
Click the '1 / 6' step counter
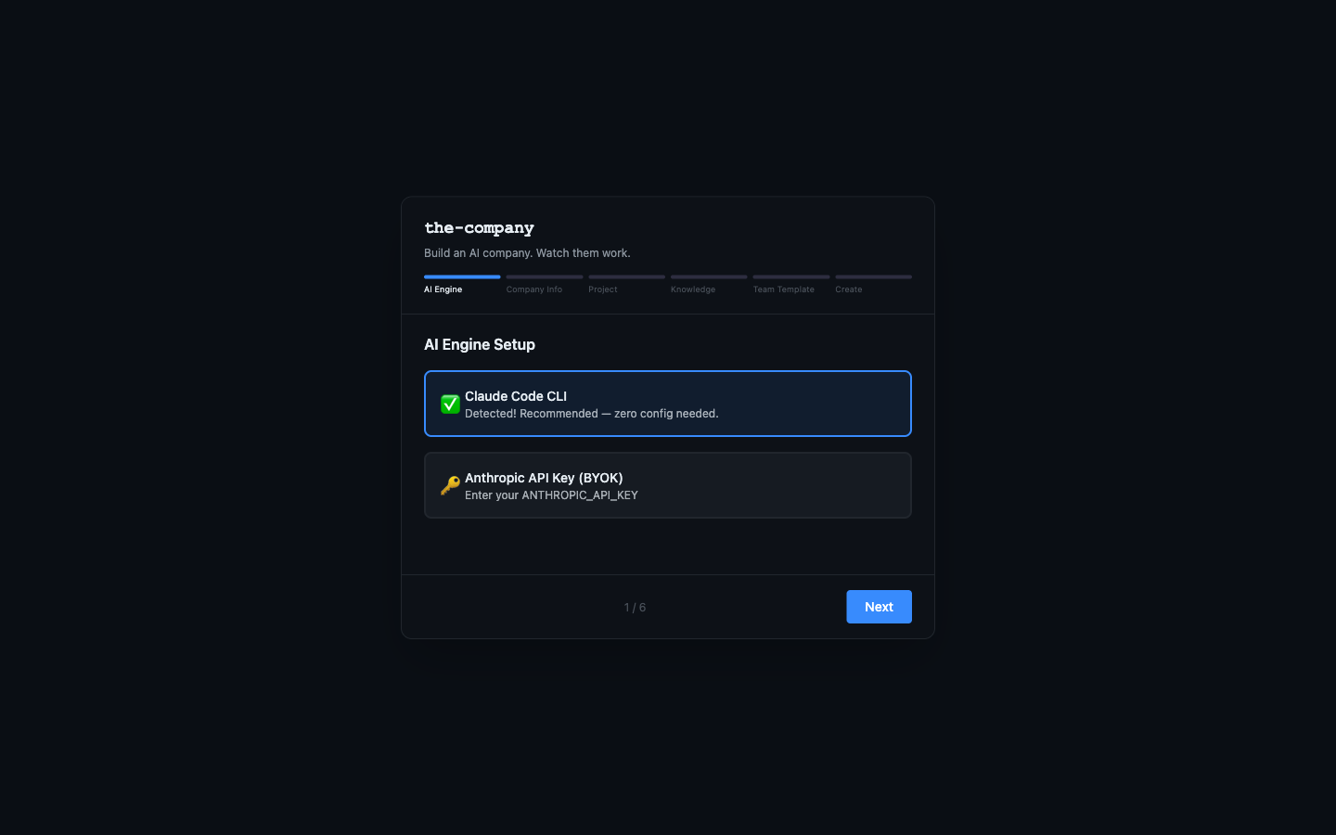tap(635, 607)
